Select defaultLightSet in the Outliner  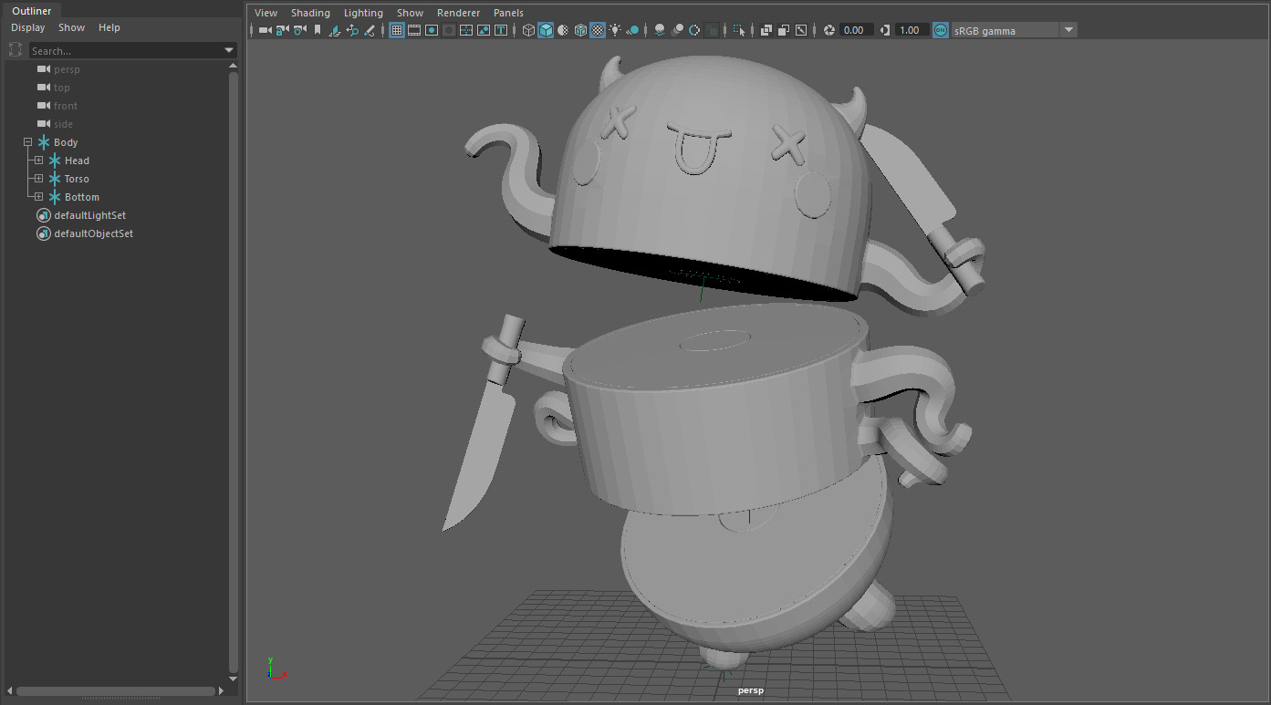pos(89,215)
